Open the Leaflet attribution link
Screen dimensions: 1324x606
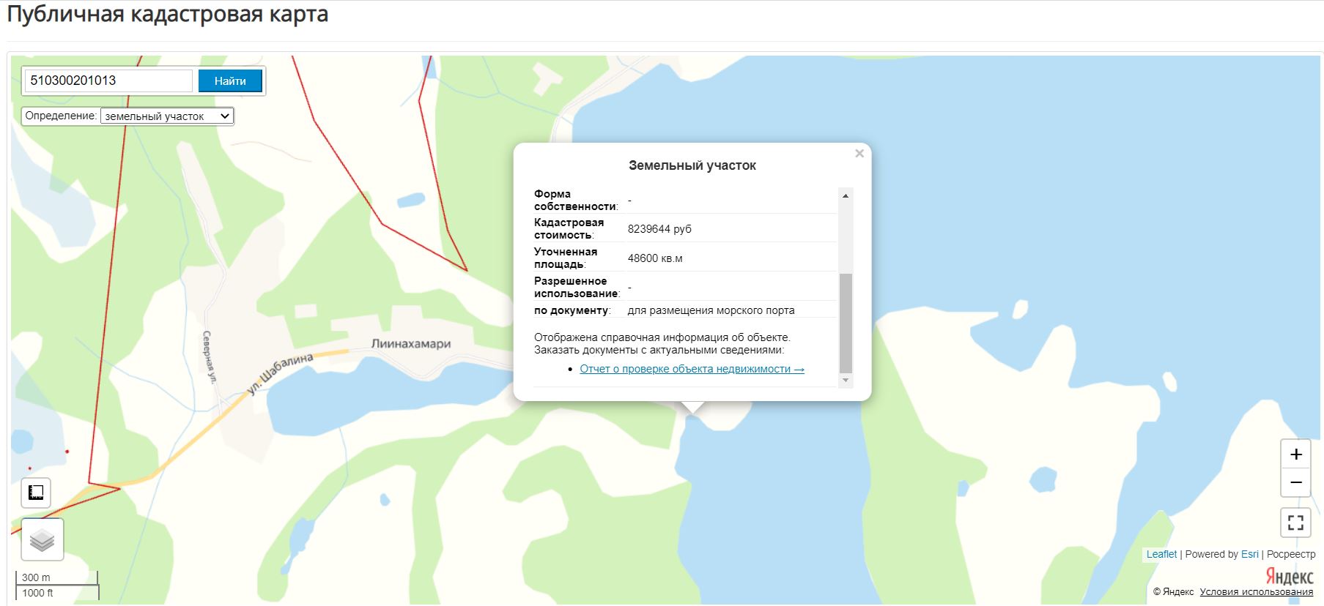pyautogui.click(x=1161, y=554)
